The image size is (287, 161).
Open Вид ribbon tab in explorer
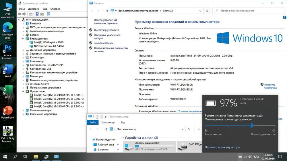click(123, 122)
